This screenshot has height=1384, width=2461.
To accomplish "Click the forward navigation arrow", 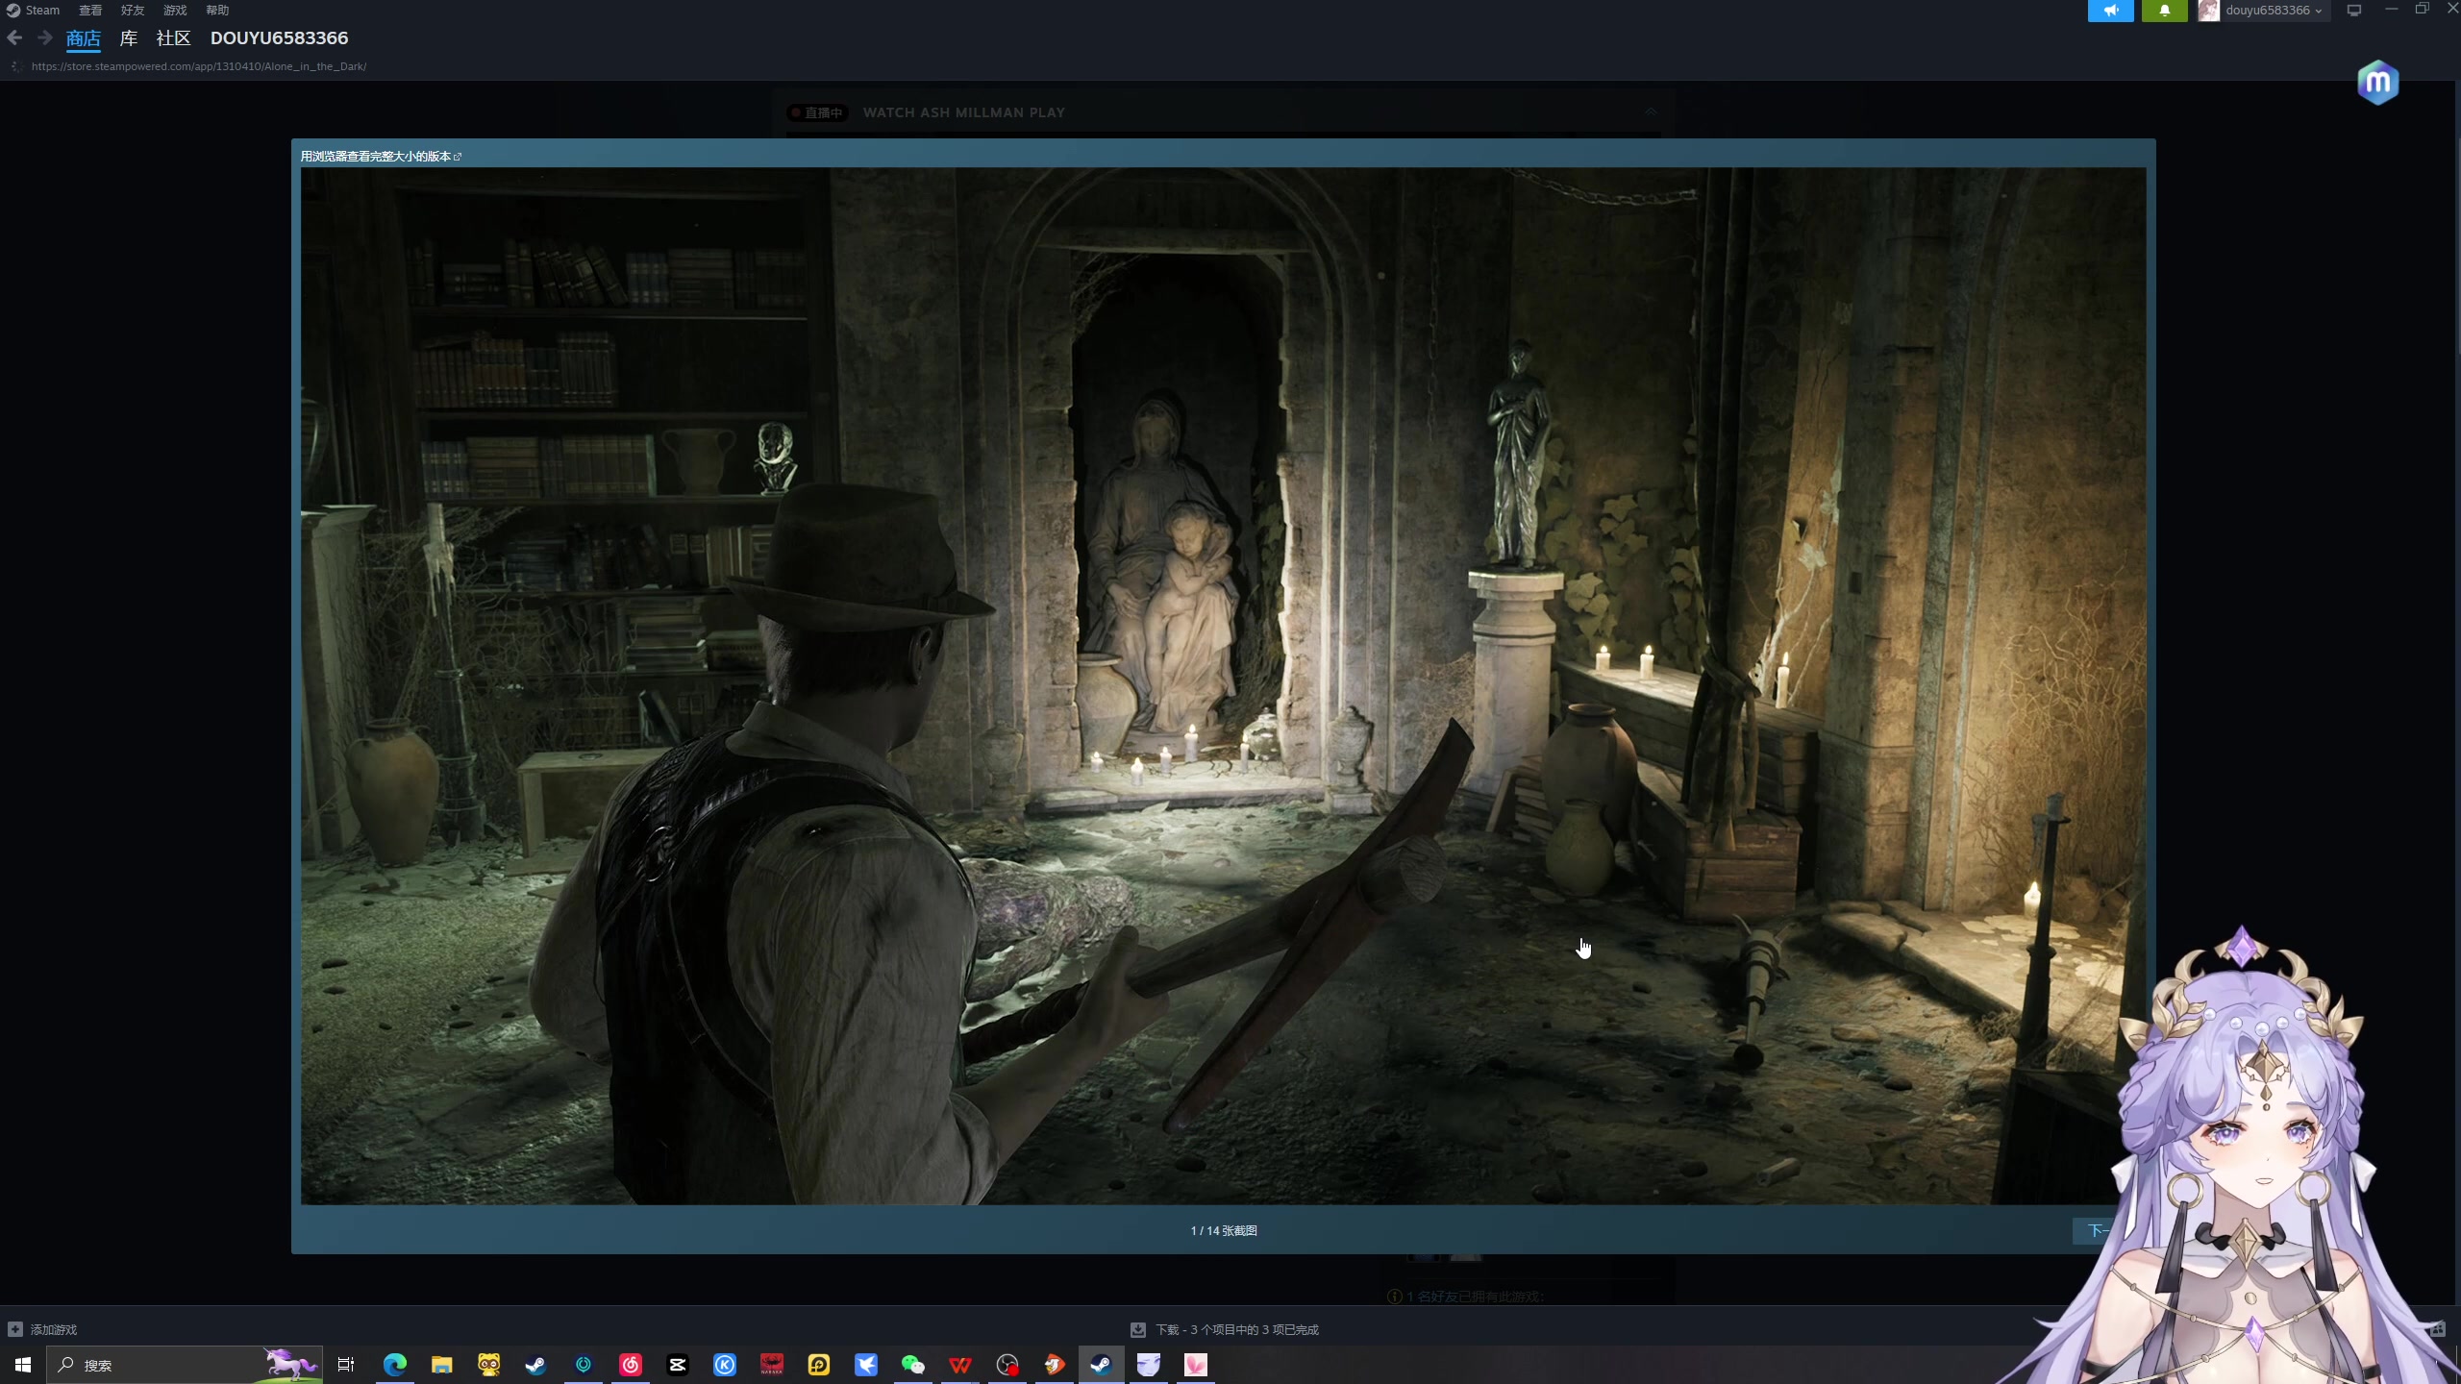I will click(44, 38).
